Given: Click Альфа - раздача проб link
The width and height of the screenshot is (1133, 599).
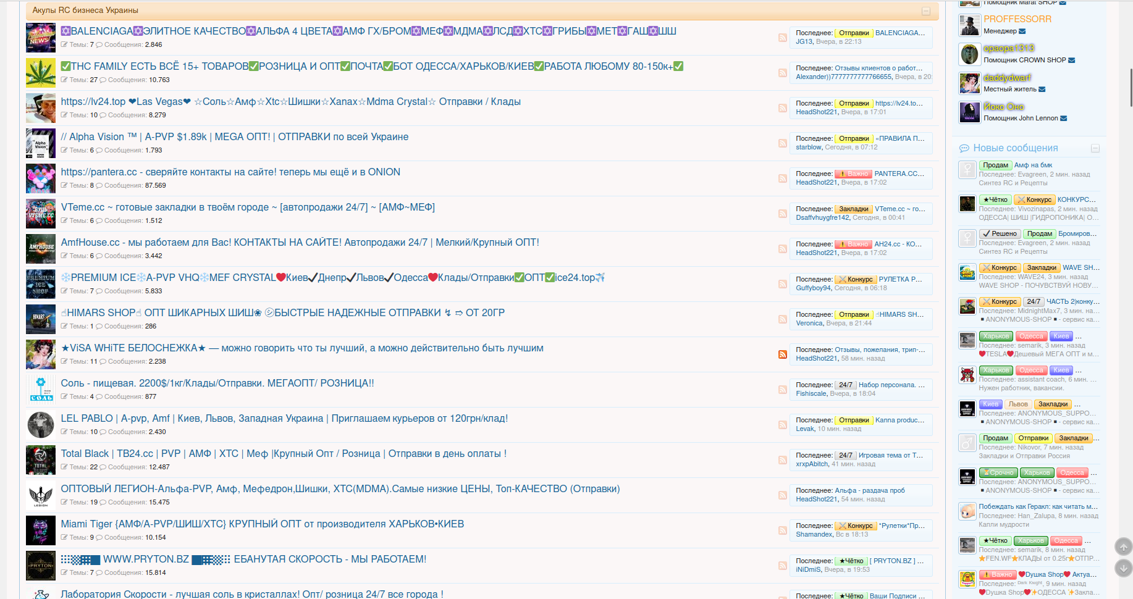Looking at the screenshot, I should [x=870, y=491].
